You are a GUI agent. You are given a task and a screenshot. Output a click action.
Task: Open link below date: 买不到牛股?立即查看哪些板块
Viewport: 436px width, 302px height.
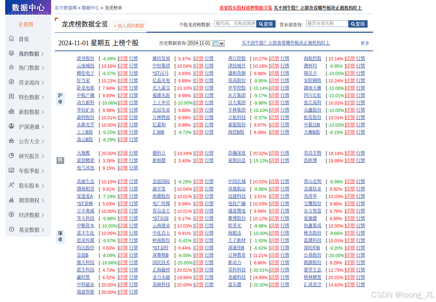point(286,43)
